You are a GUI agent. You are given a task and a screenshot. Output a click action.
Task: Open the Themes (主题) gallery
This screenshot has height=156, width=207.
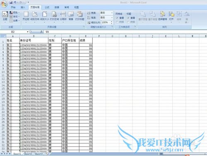[x=5, y=17]
